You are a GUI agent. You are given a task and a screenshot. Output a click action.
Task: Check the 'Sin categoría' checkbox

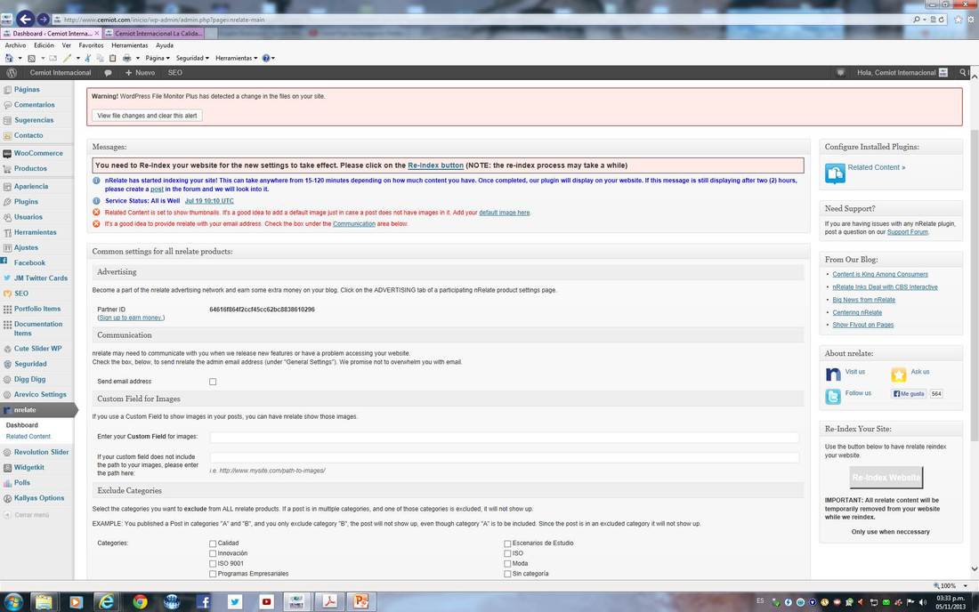(507, 574)
